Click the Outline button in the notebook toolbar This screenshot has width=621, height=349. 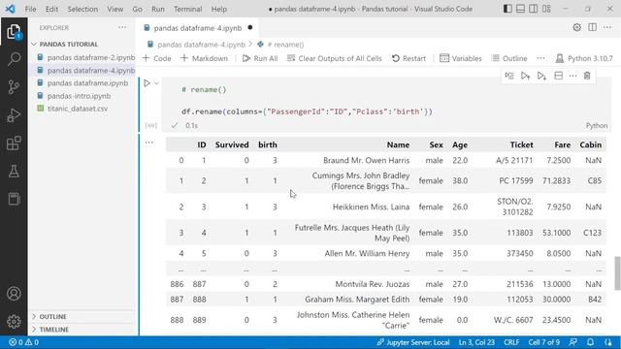coord(509,58)
